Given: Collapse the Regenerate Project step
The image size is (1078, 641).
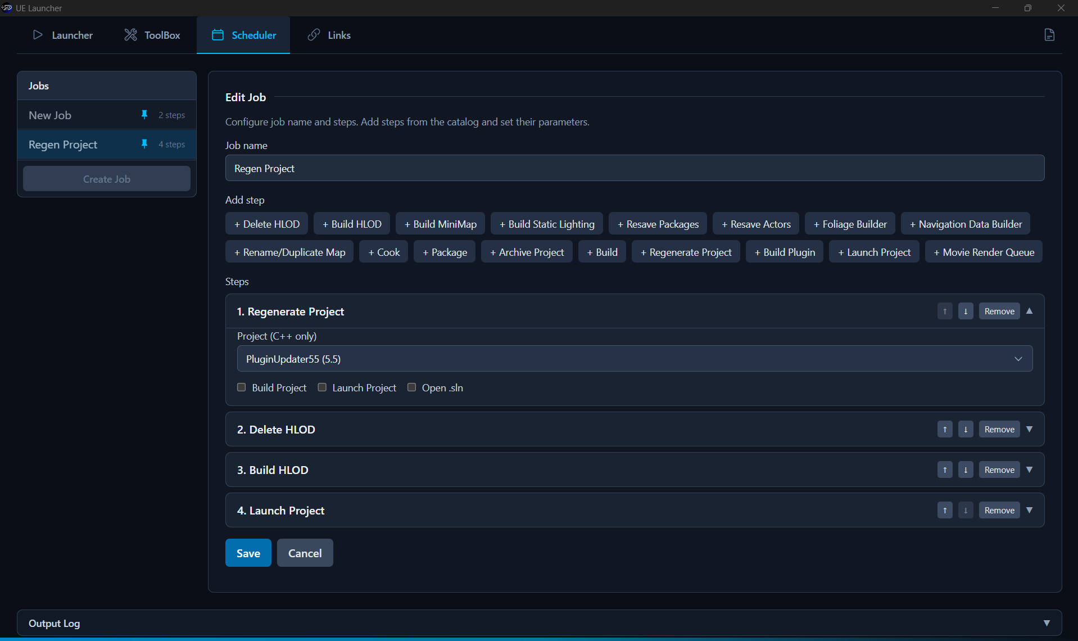Looking at the screenshot, I should [x=1029, y=311].
